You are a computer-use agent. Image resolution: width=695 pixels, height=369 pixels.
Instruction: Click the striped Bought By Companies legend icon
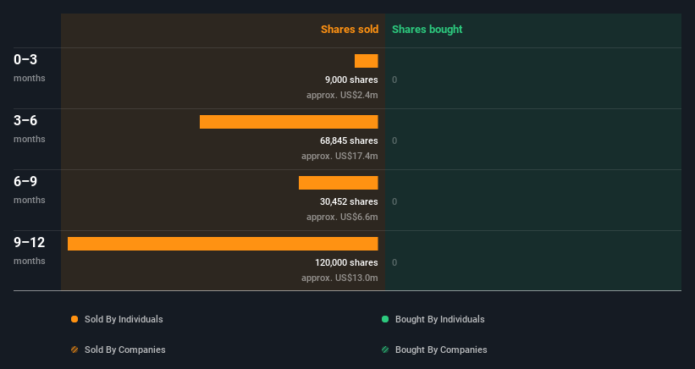pos(385,350)
